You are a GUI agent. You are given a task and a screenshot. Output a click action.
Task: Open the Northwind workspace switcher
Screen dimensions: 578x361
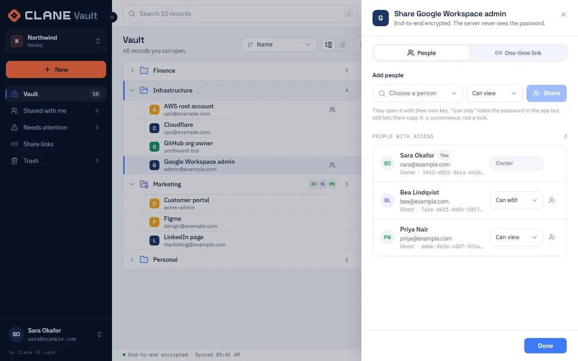(x=56, y=41)
